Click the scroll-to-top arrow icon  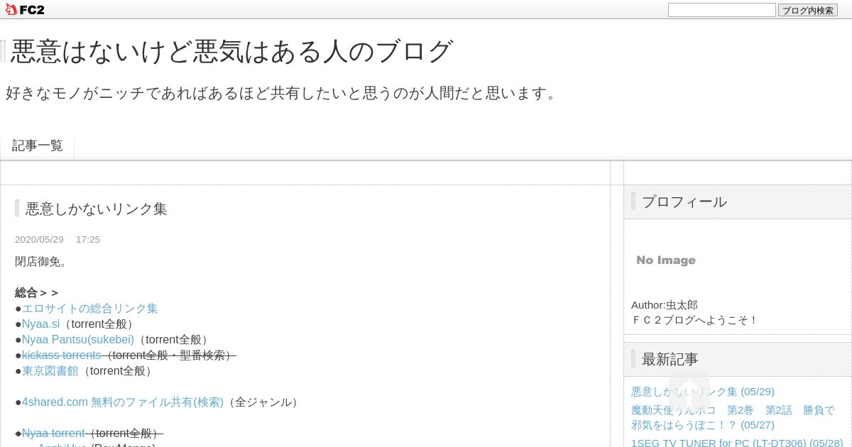[x=689, y=390]
